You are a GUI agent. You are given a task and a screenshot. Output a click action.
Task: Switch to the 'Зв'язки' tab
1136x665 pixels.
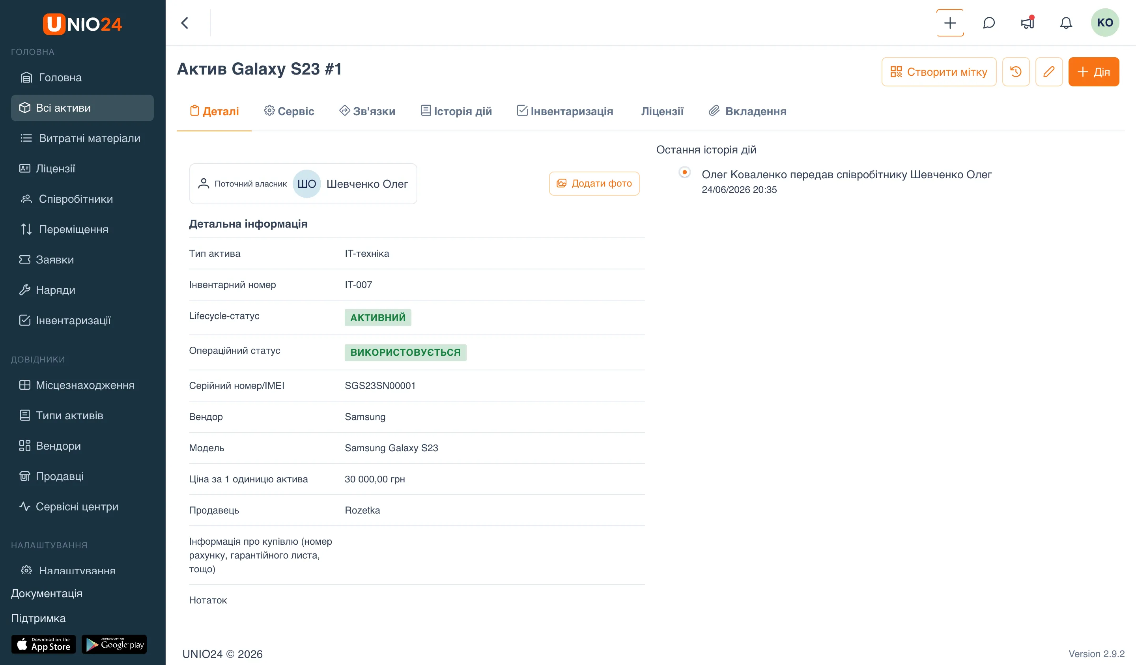[367, 111]
